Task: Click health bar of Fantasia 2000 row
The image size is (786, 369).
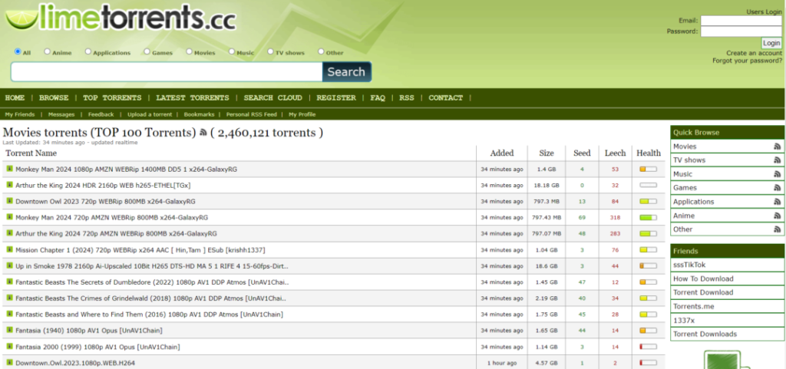Action: (648, 347)
